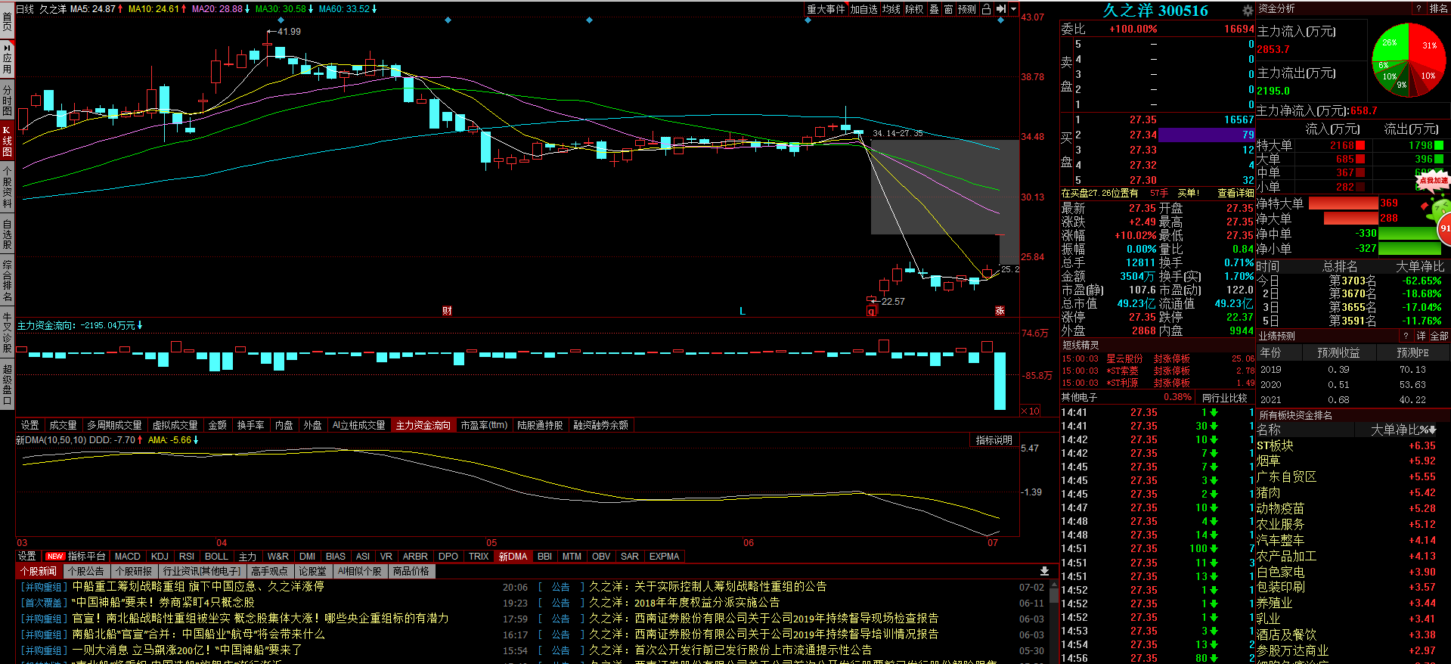The height and width of the screenshot is (664, 1451).
Task: Select the 猪肉 sector row
Action: pyautogui.click(x=1353, y=493)
